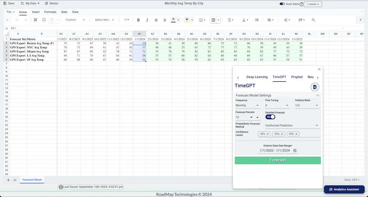This screenshot has width=368, height=197.
Task: Apply bold formatting to the cell
Action: (x=138, y=20)
